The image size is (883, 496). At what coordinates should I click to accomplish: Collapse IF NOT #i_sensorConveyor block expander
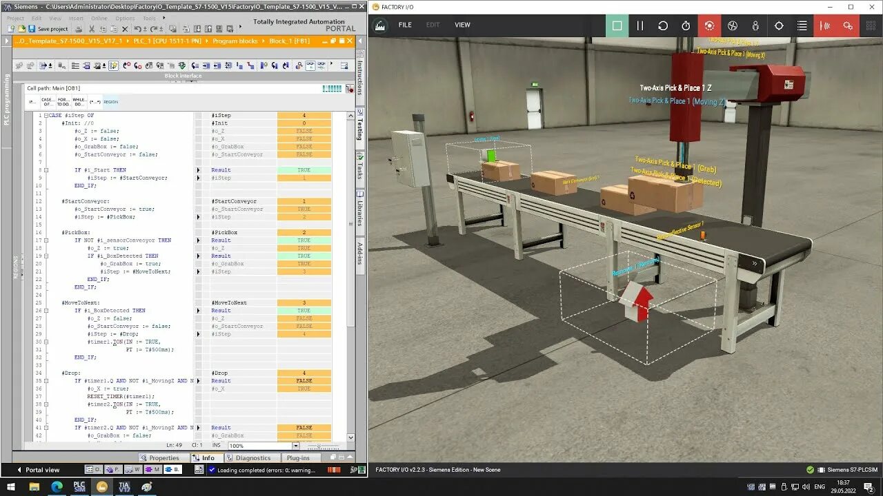click(x=46, y=240)
